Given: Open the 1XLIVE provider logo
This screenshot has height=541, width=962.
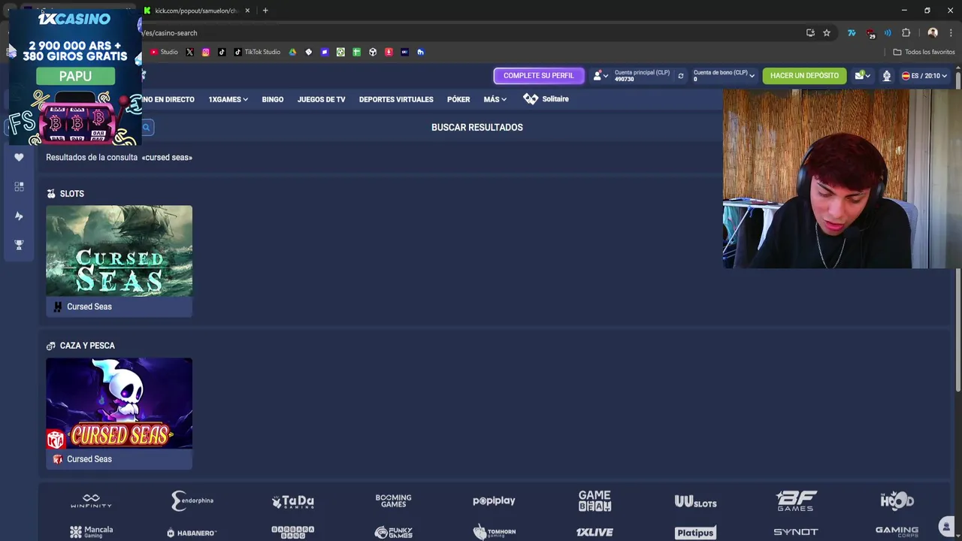Looking at the screenshot, I should (x=594, y=533).
